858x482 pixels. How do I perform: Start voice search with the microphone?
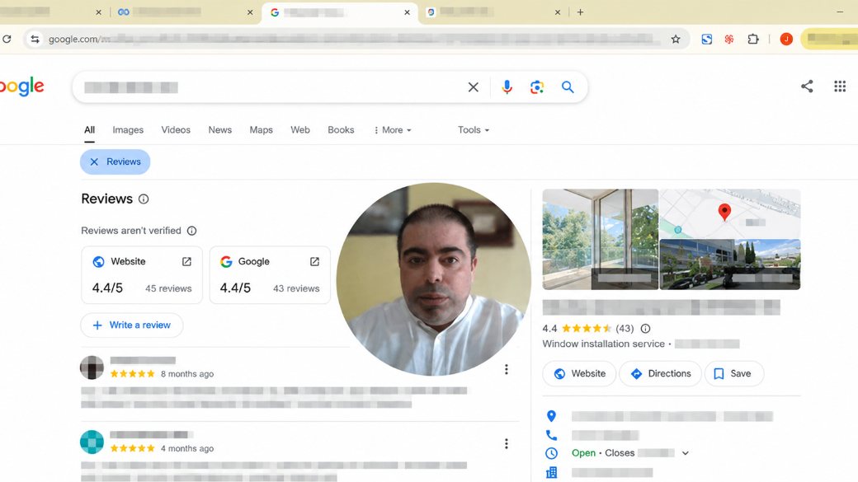coord(507,87)
